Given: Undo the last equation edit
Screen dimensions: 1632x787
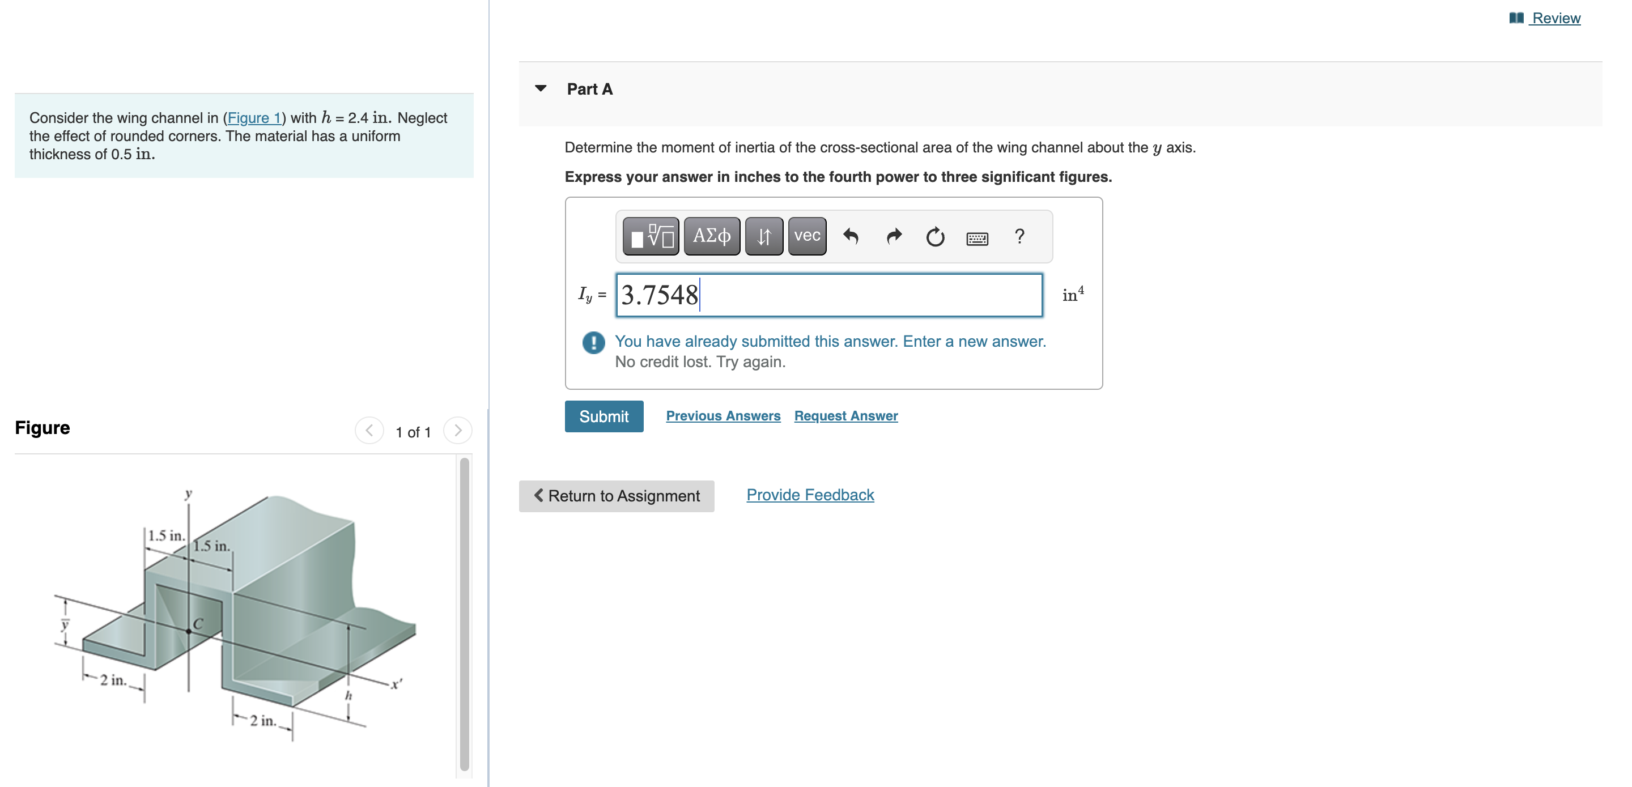Looking at the screenshot, I should (852, 236).
